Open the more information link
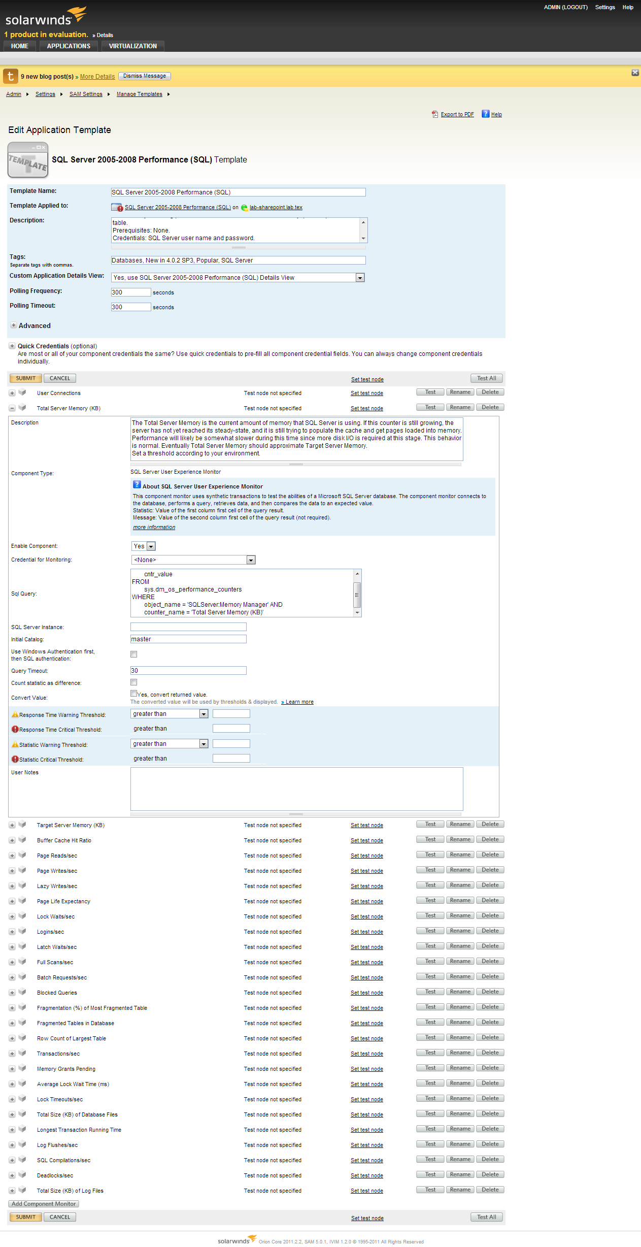641x1247 pixels. tap(154, 527)
